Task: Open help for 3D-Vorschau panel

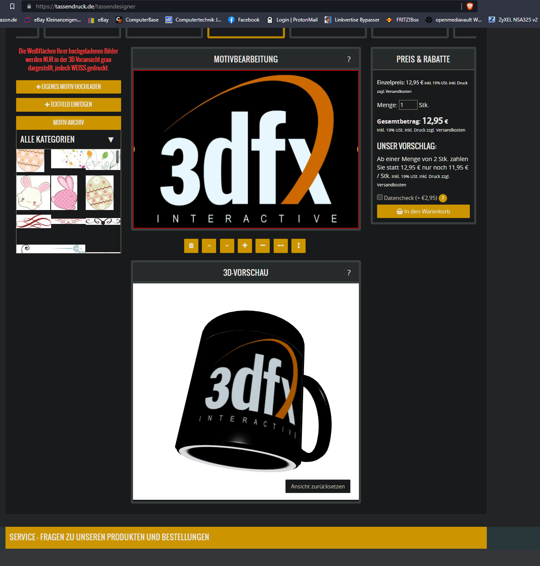Action: [x=349, y=273]
